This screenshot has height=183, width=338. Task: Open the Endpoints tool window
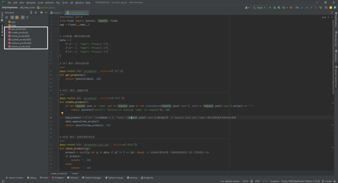(x=147, y=178)
